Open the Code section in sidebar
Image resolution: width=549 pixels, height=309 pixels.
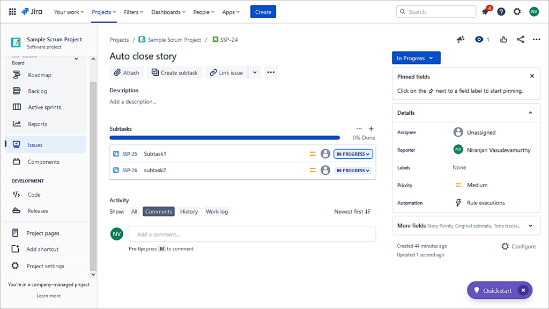pyautogui.click(x=33, y=194)
